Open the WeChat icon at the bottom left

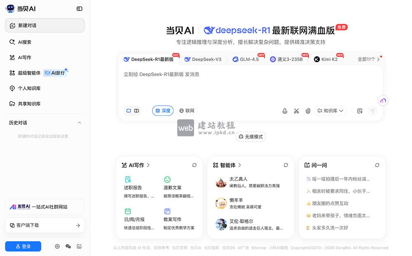click(x=68, y=246)
